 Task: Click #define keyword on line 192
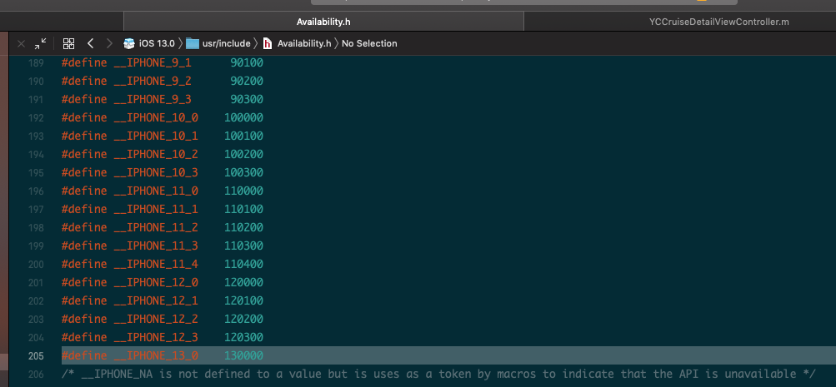click(84, 117)
